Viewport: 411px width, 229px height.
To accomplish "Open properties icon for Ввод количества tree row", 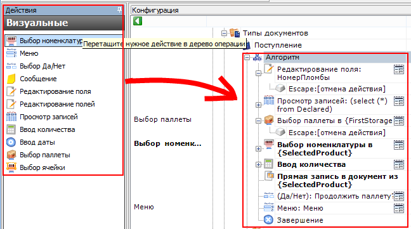I will click(x=399, y=164).
